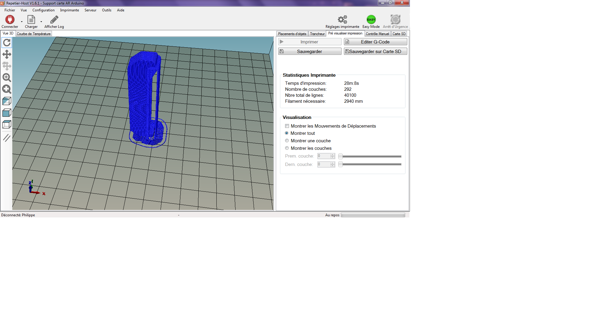Click Sauvegarder sur Carte SD button

375,52
